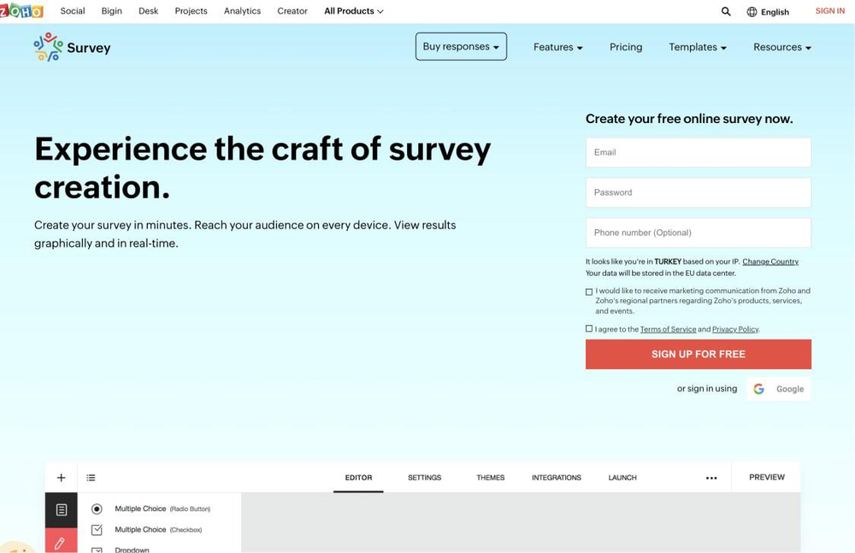
Task: Click the radio button icon for Multiple Choice
Action: [97, 509]
